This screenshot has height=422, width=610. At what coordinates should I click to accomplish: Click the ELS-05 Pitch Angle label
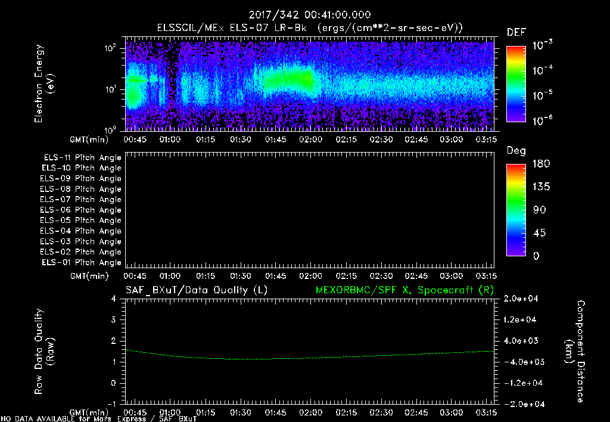click(80, 221)
